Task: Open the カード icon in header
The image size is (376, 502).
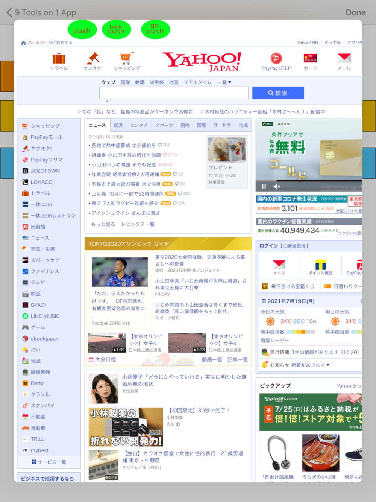Action: [310, 58]
